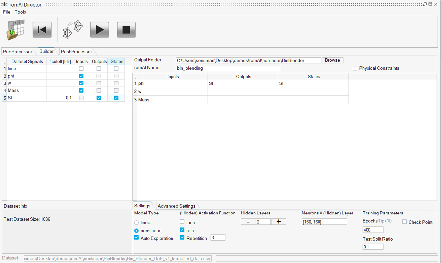Click the Epochs input field
This screenshot has width=442, height=263.
coord(373,230)
